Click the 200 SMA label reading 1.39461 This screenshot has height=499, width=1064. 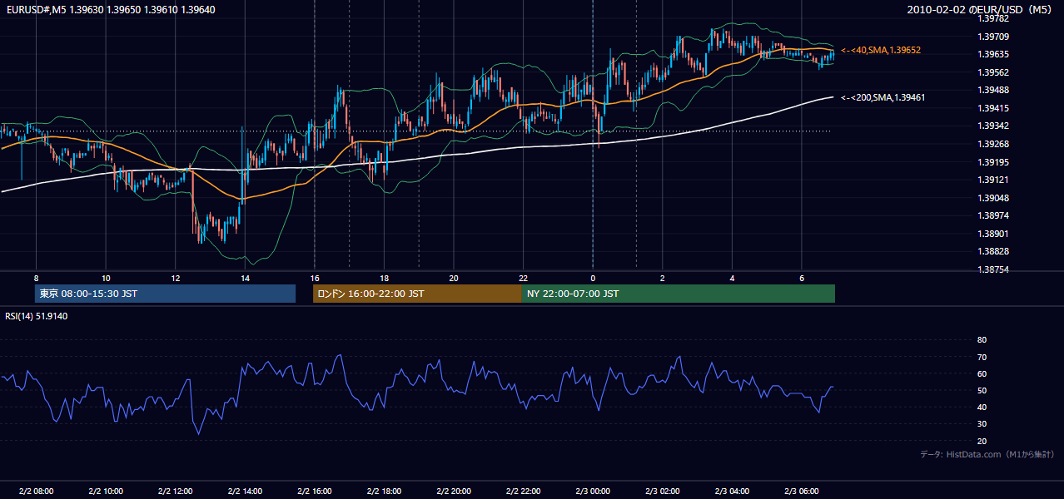pyautogui.click(x=883, y=97)
